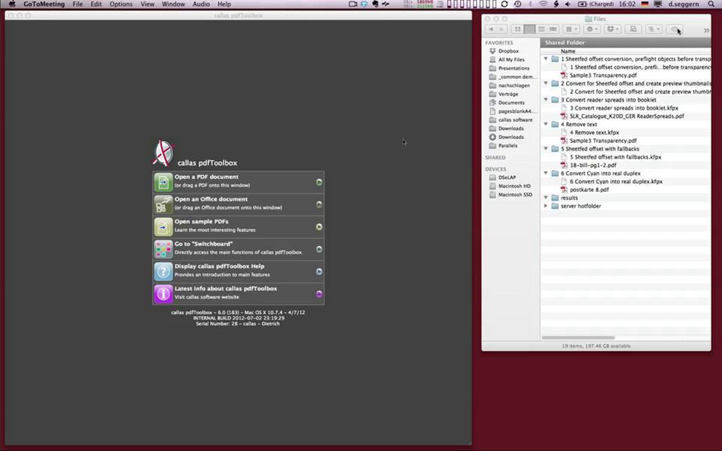Viewport: 722px width, 451px height.
Task: Collapse the '2 Convert for Sheetfed offset' folder
Action: click(x=545, y=83)
